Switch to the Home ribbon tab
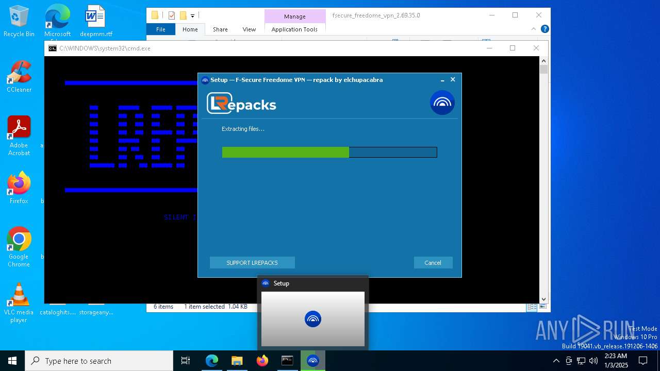Image resolution: width=660 pixels, height=371 pixels. pyautogui.click(x=190, y=29)
